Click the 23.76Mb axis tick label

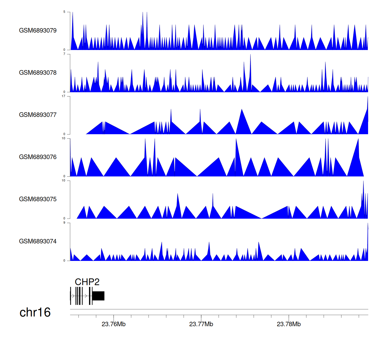tap(114, 324)
